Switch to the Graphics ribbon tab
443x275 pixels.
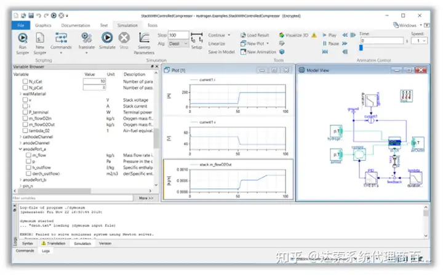click(x=42, y=25)
